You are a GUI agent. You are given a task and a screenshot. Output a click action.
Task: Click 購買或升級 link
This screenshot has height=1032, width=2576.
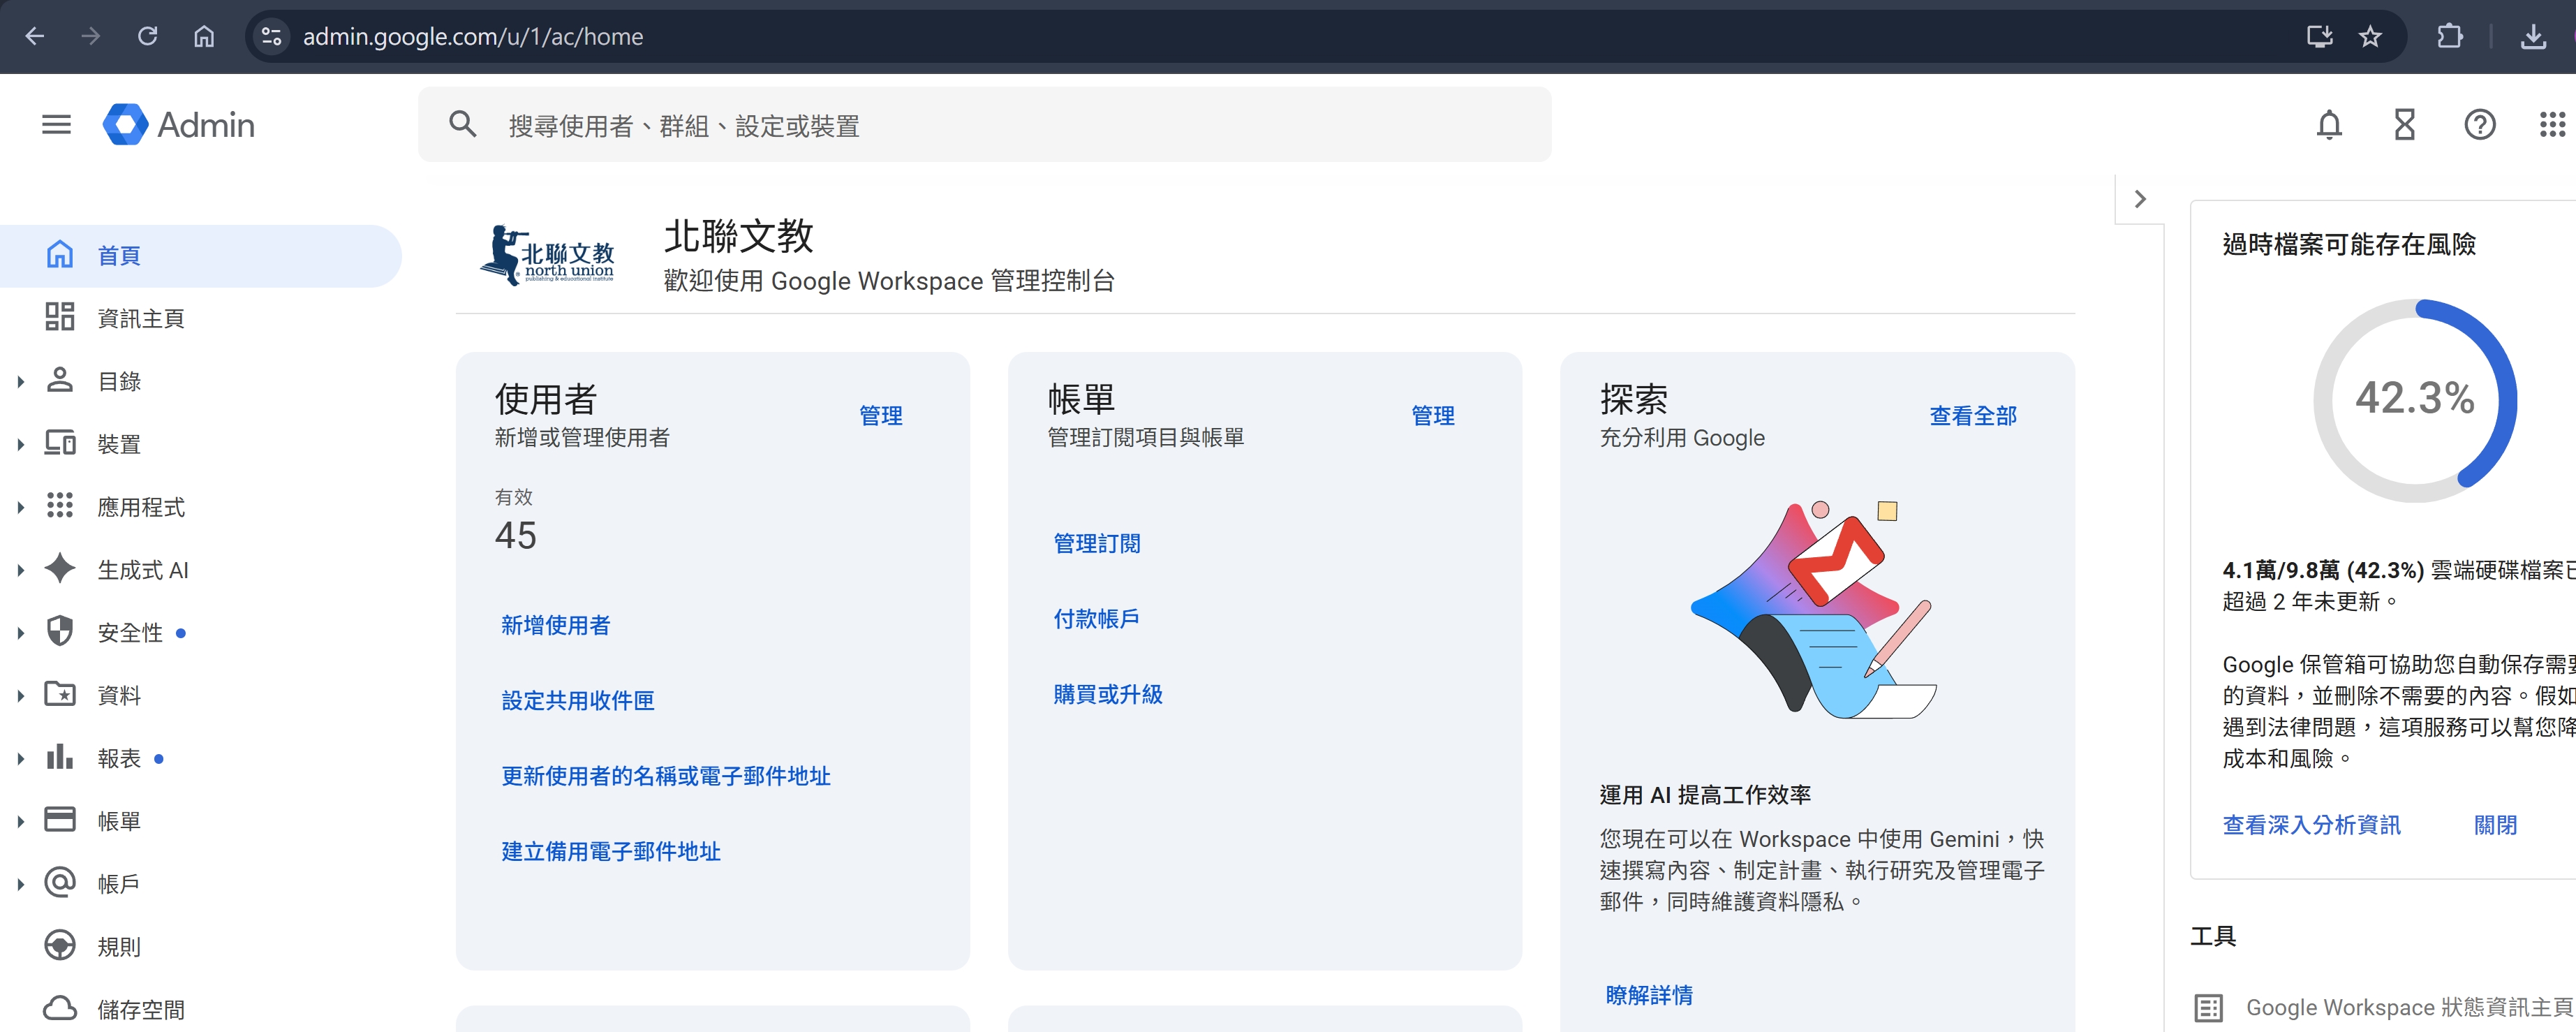(1107, 694)
